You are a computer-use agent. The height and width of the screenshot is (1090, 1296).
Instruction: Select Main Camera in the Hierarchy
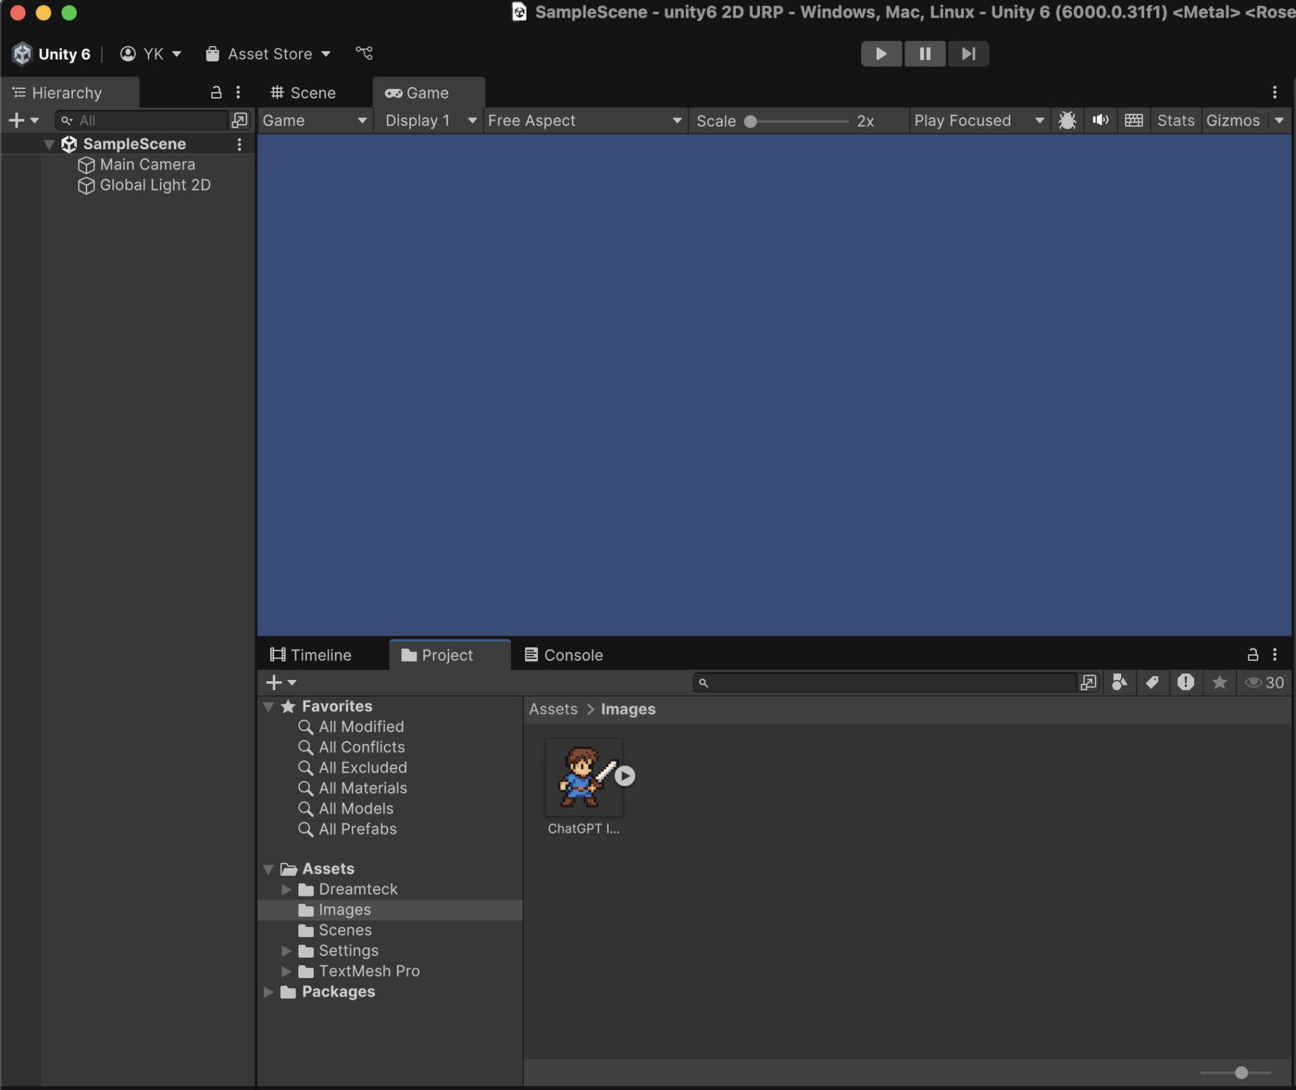click(147, 165)
